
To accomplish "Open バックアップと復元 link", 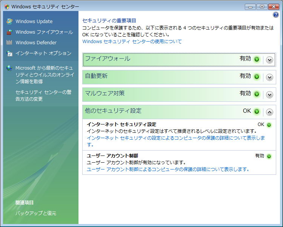I will (x=36, y=213).
